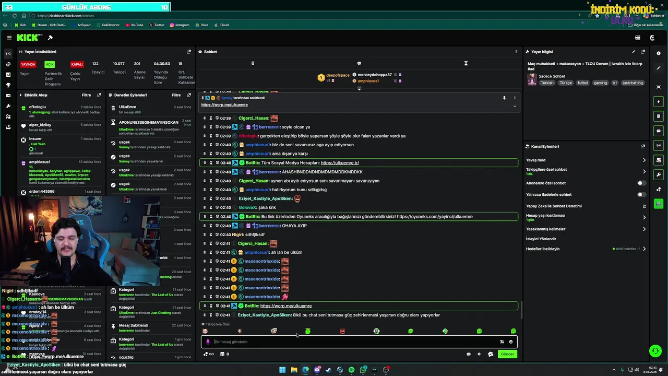Collapse the pinned message chevron
668x376 pixels.
(x=515, y=106)
